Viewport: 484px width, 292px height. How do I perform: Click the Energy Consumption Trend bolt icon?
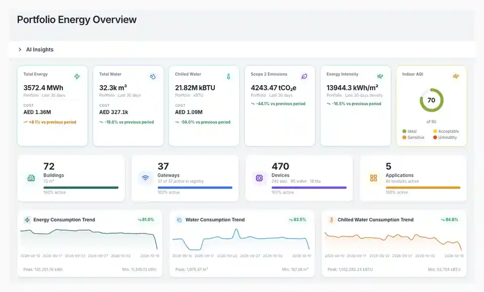pos(27,220)
